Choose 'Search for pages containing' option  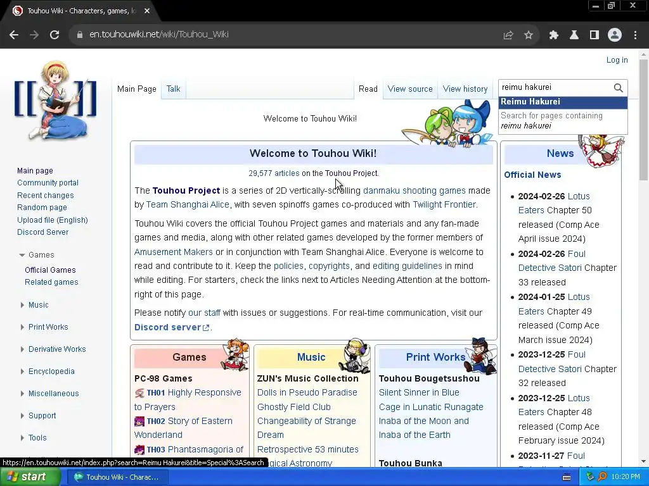(563, 121)
